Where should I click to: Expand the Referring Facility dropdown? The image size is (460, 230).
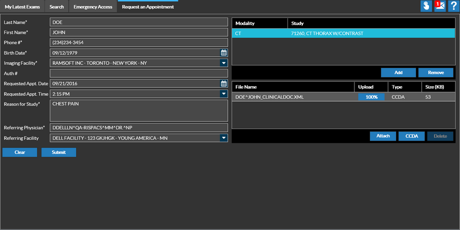[224, 138]
